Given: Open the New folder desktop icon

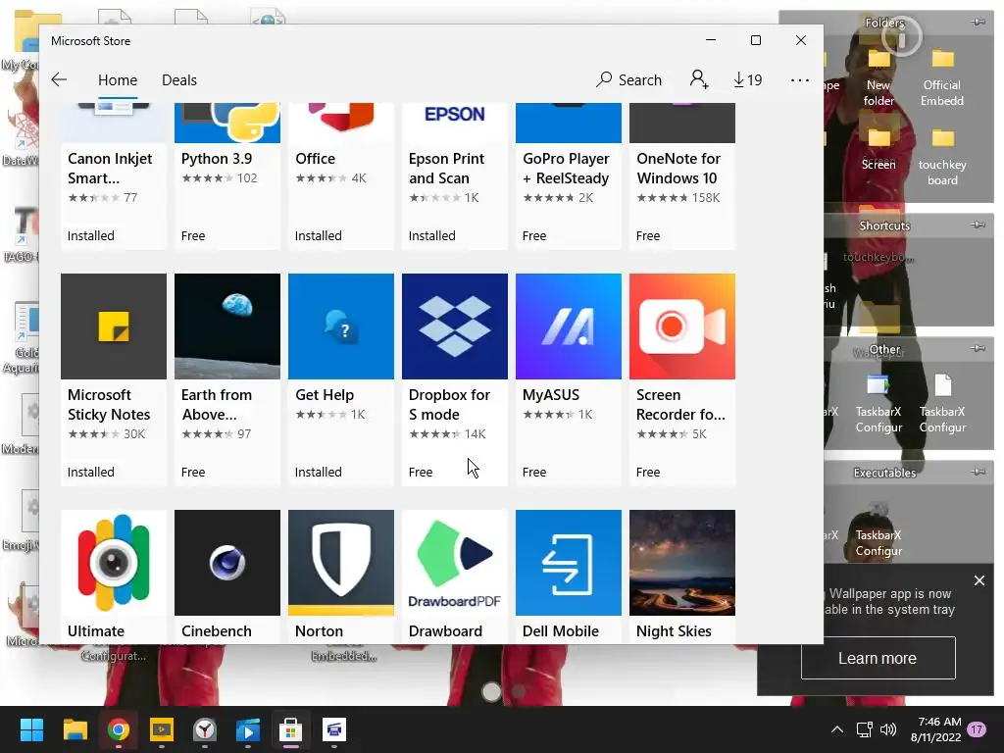Looking at the screenshot, I should pos(878,76).
